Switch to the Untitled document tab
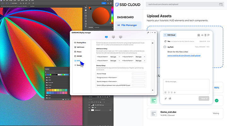227x126 pixels. [32, 6]
